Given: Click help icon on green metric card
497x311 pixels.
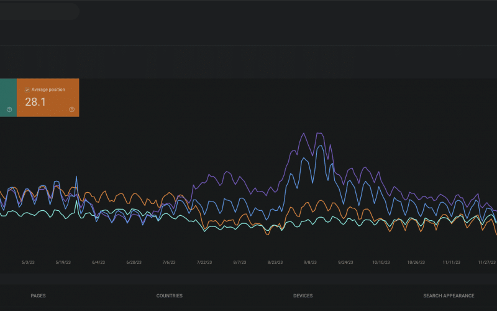Looking at the screenshot, I should point(9,109).
